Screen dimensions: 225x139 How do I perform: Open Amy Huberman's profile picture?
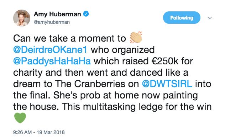(22, 18)
